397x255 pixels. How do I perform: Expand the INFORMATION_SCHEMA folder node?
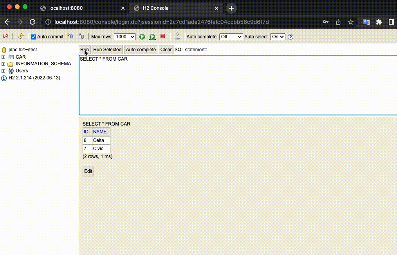(x=3, y=64)
